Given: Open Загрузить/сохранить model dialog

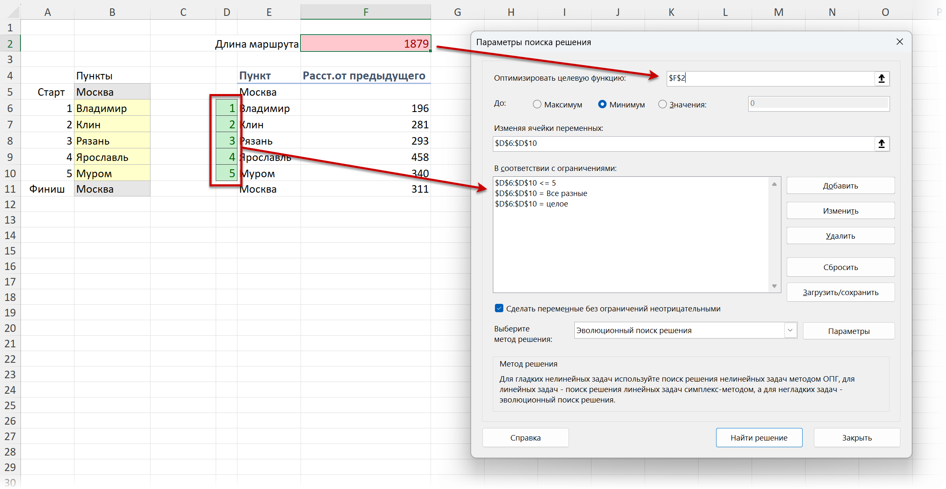Looking at the screenshot, I should [840, 293].
